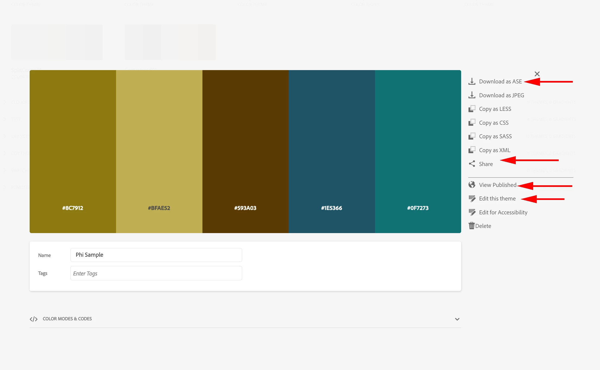
Task: Expand Color Modes & Codes chevron
Action: tap(457, 319)
